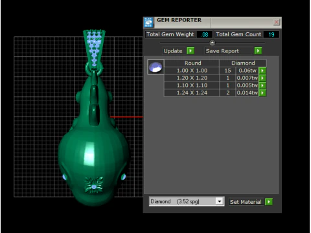
Task: Click the round gem preview thumbnail
Action: click(x=155, y=67)
